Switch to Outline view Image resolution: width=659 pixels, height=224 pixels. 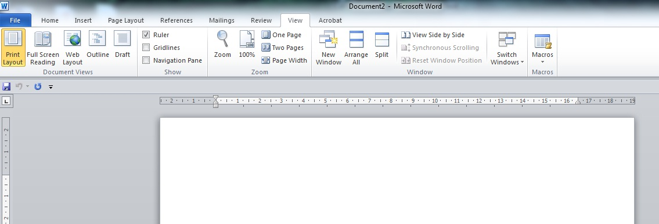pos(98,44)
